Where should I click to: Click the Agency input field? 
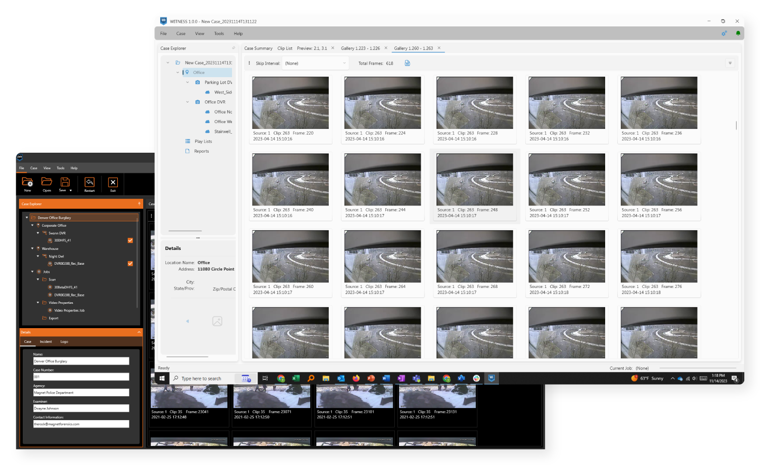tap(81, 393)
